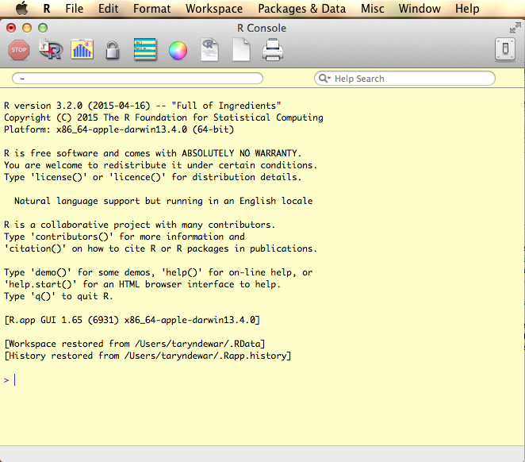Open the Packages & Data menu
The height and width of the screenshot is (462, 525).
pos(301,9)
